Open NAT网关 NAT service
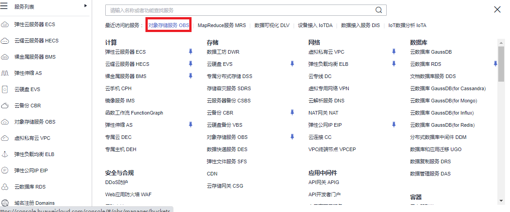 [x=323, y=113]
